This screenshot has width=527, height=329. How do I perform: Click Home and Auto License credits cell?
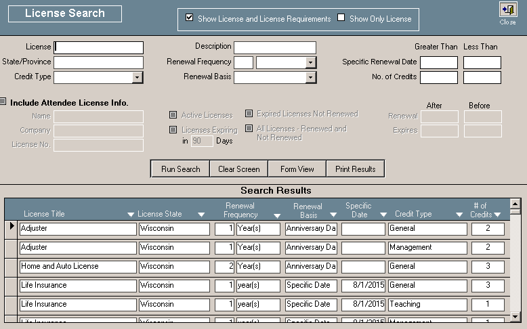[x=488, y=267]
